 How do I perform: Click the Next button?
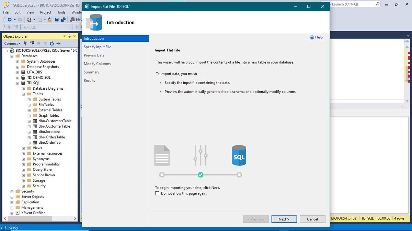coord(284,219)
